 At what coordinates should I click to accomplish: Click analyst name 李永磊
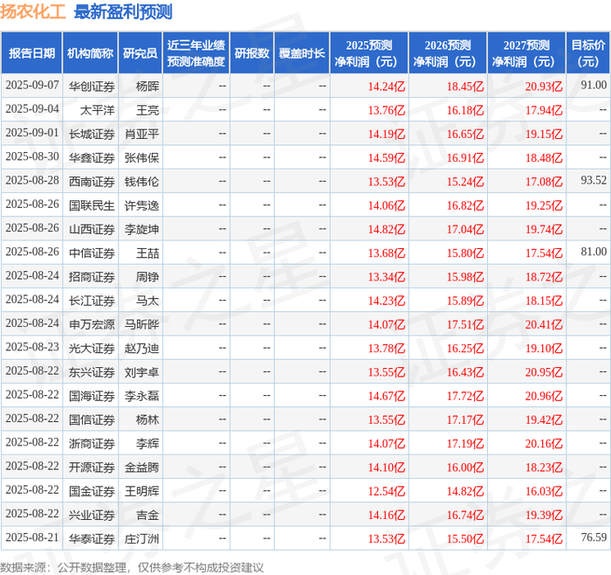point(141,396)
